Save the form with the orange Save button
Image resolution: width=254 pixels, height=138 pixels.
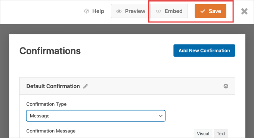(210, 11)
